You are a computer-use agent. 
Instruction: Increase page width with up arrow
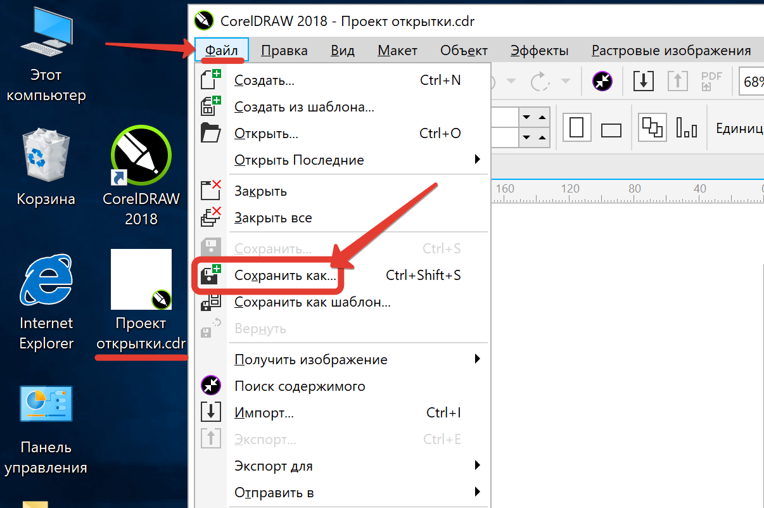(542, 117)
